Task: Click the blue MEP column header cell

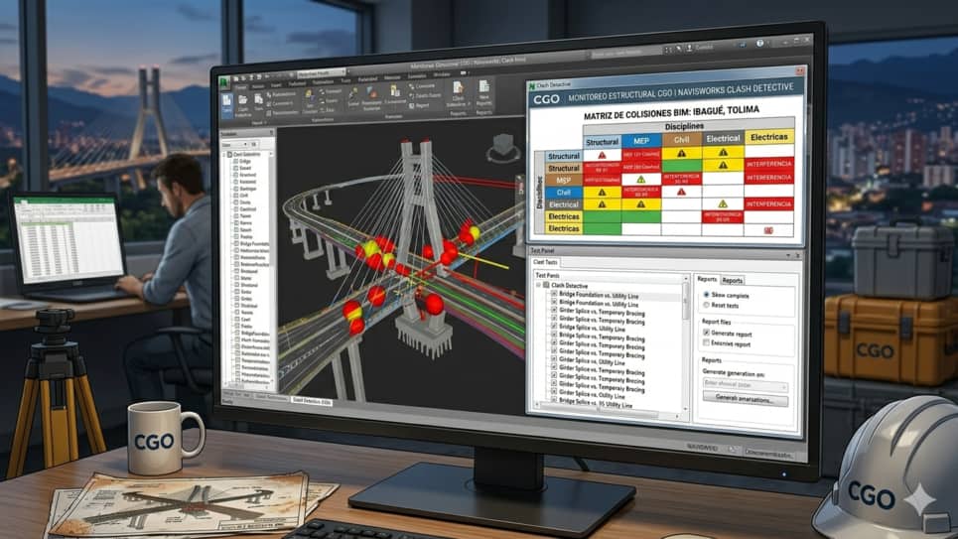Action: pyautogui.click(x=641, y=141)
